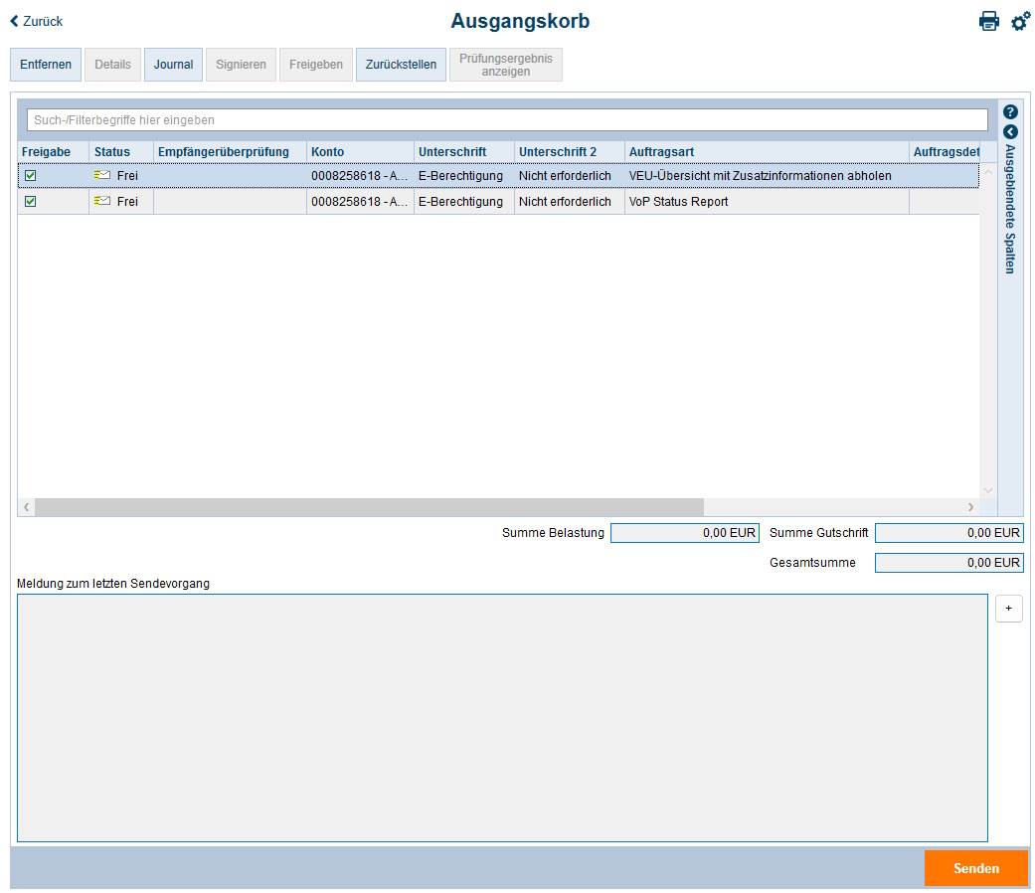Image resolution: width=1035 pixels, height=893 pixels.
Task: Uncheck Freigabe for the VEU-Übersicht order
Action: 31,175
